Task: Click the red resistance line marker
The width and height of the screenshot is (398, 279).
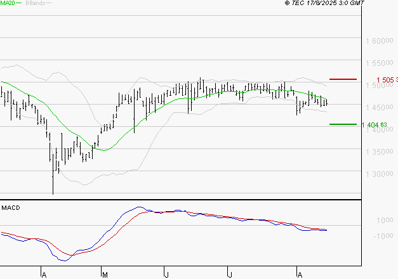Action: pos(343,79)
